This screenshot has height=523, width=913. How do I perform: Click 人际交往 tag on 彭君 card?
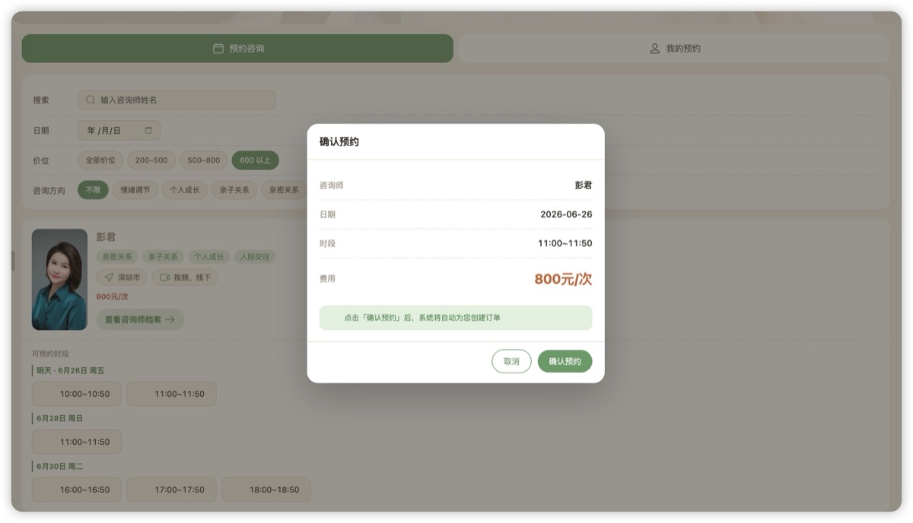click(x=255, y=257)
